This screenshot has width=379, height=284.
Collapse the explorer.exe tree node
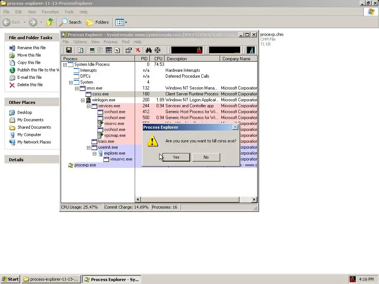tap(94, 153)
